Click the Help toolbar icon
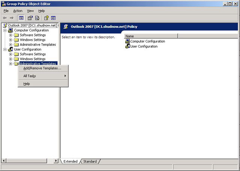Viewport: 240px width, 171px height. [x=46, y=18]
